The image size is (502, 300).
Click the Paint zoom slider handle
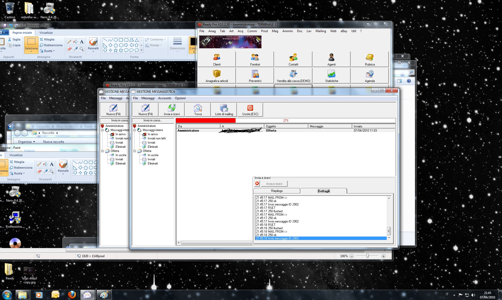(367, 256)
